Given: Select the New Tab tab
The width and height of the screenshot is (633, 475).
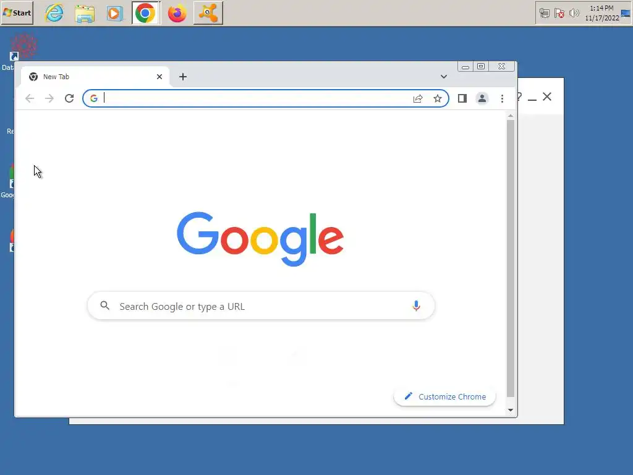Looking at the screenshot, I should coord(95,77).
